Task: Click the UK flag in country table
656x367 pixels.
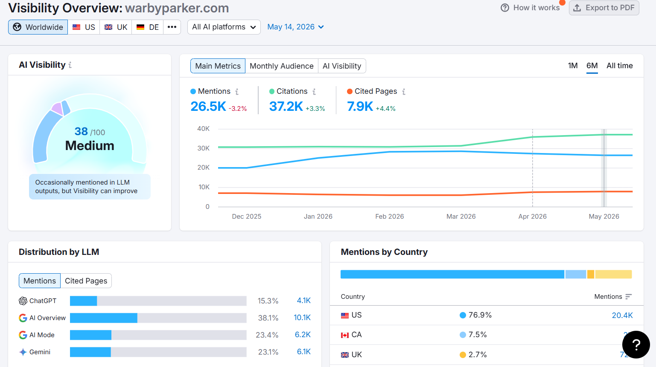Action: [345, 355]
